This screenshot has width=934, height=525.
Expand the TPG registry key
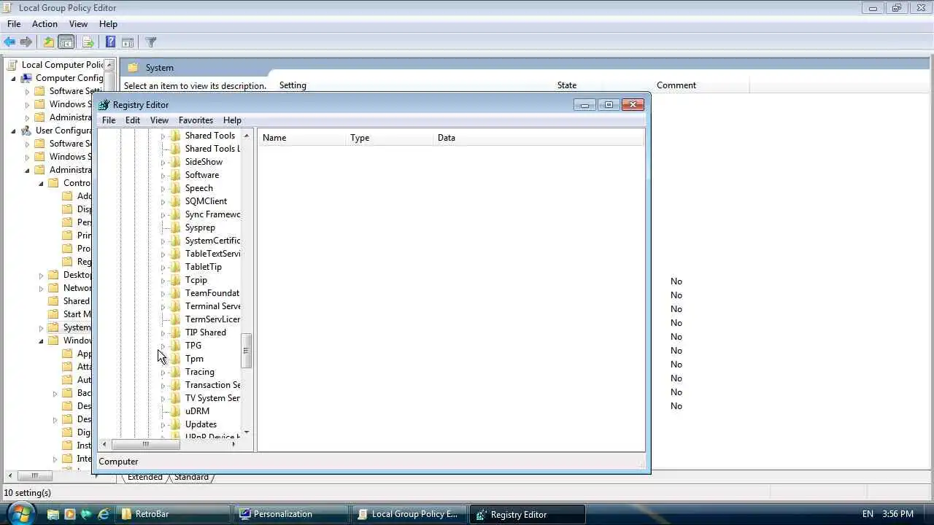click(163, 346)
